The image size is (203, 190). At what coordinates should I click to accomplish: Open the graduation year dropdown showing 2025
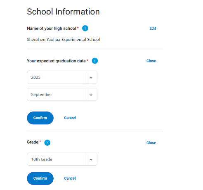pos(62,77)
